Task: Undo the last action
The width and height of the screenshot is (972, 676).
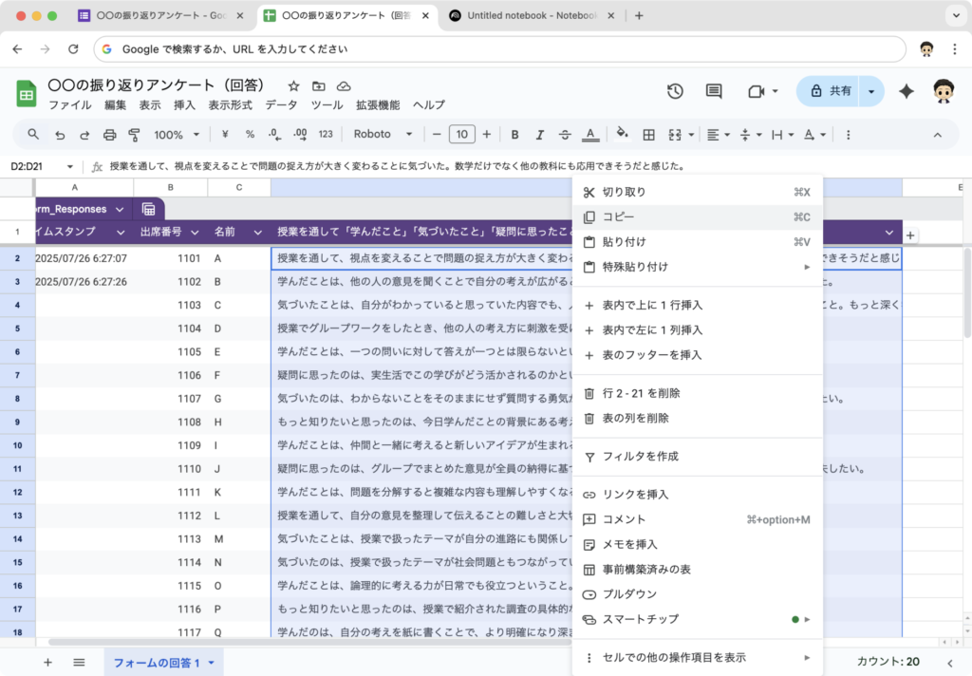Action: pos(60,135)
